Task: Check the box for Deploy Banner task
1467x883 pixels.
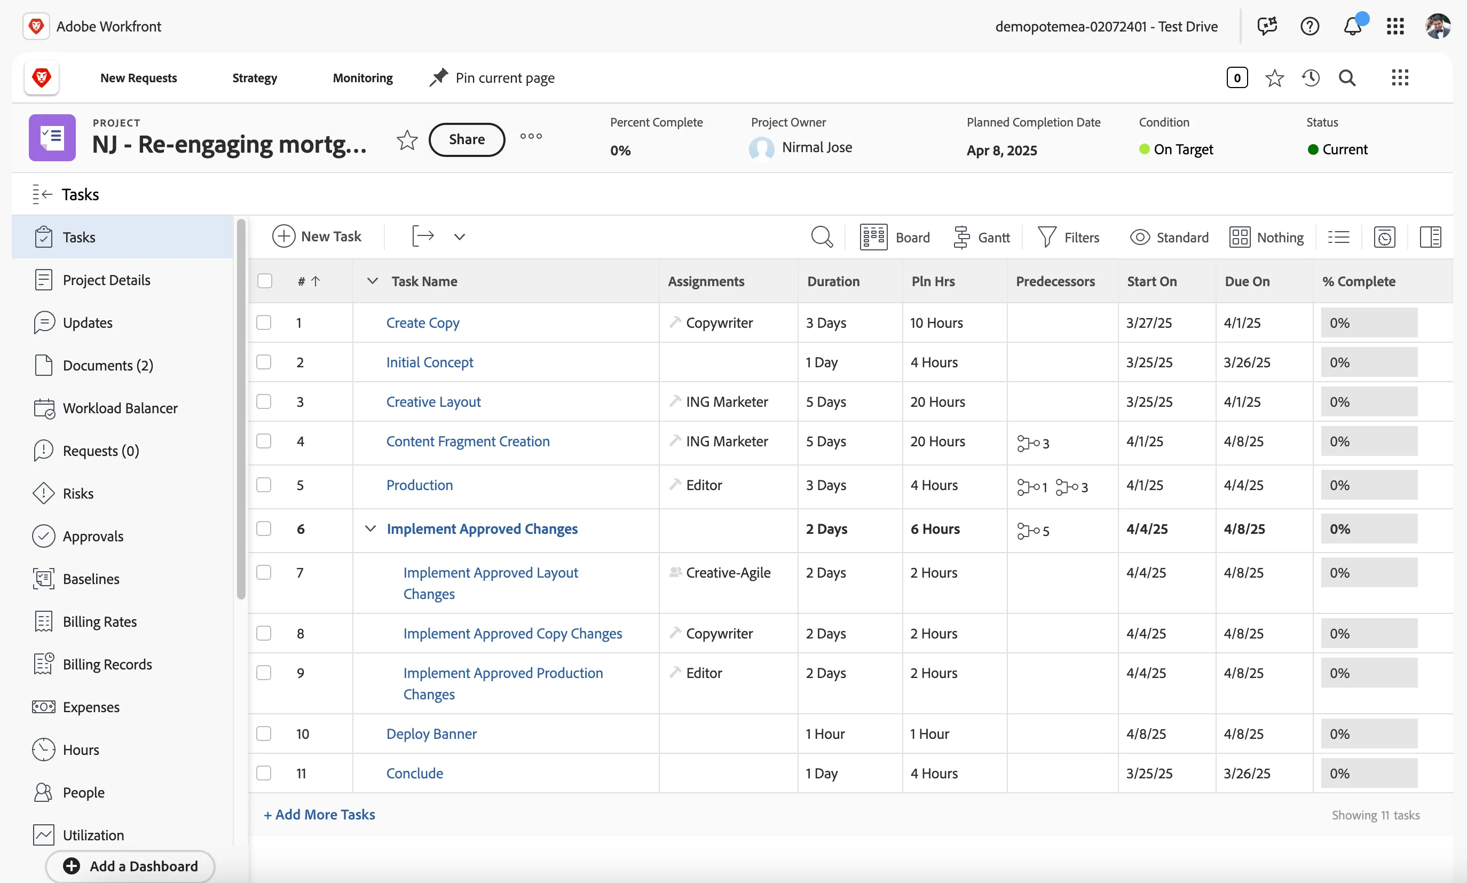Action: click(x=264, y=734)
